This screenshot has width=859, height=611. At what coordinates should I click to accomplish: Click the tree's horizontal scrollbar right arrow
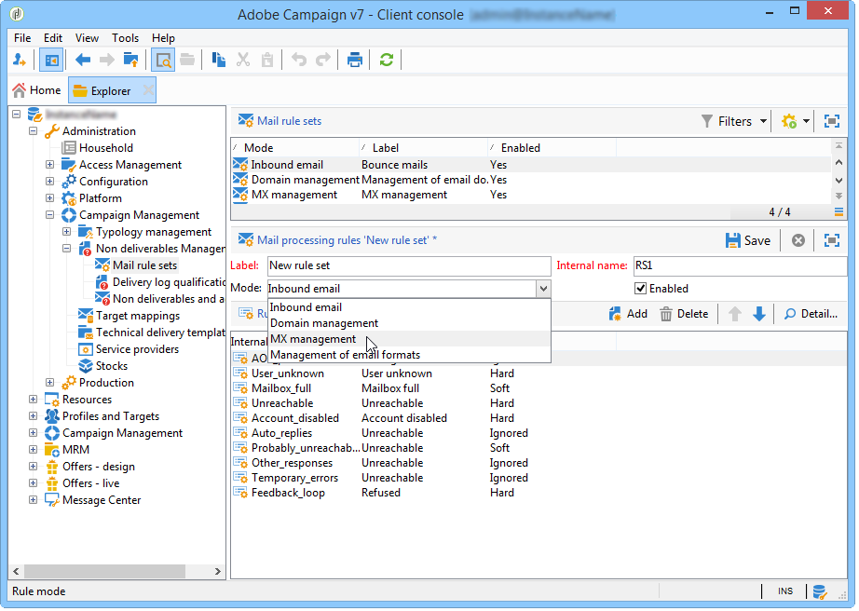[217, 571]
